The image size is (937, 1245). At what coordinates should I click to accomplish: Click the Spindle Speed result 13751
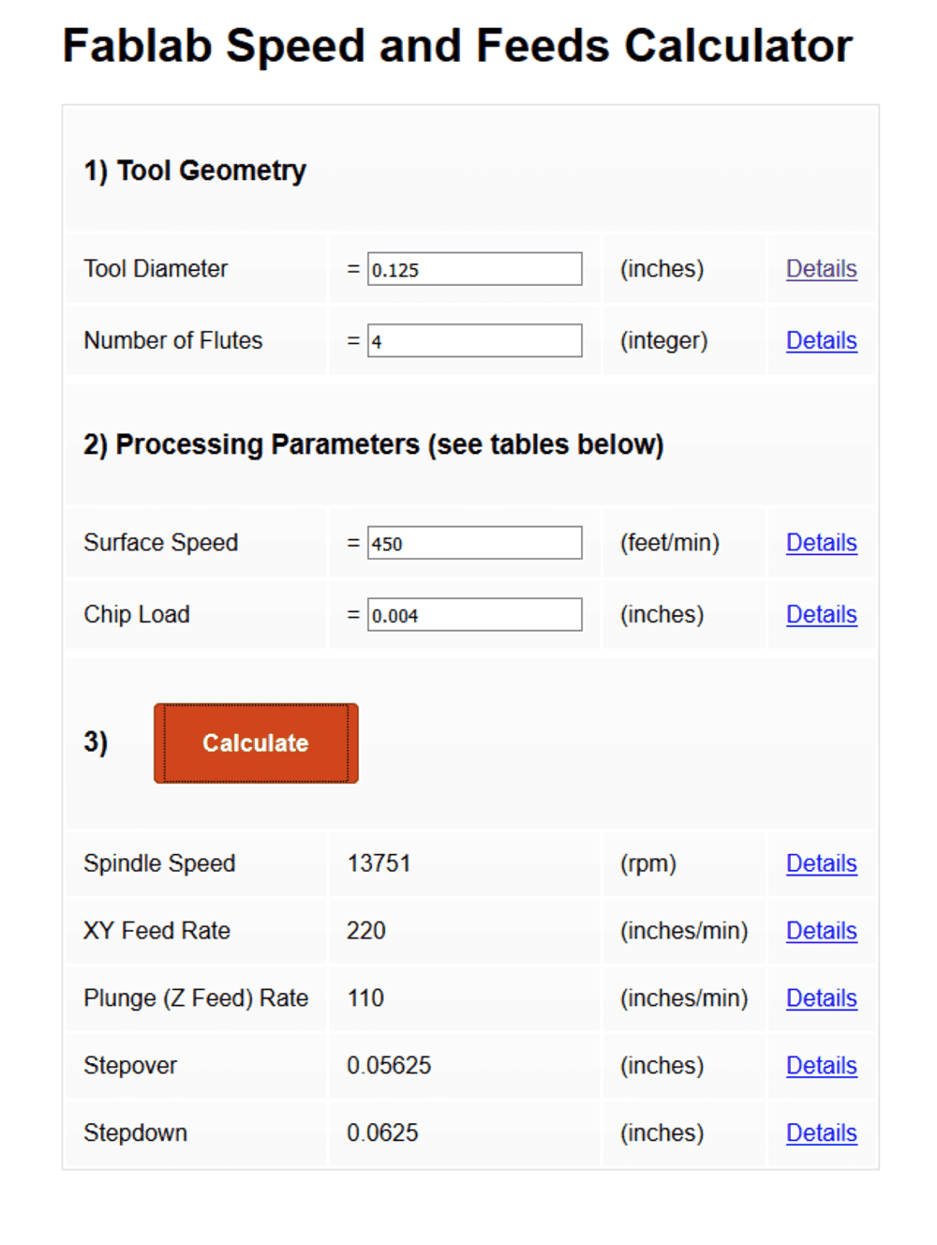[379, 863]
